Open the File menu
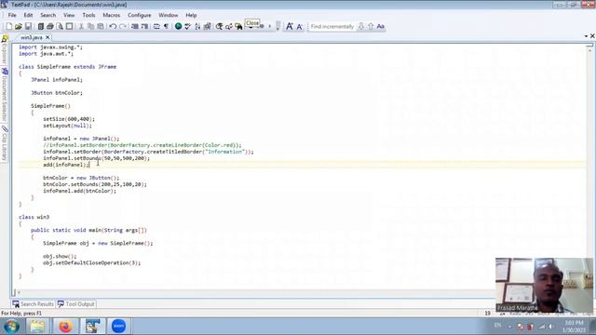Screen dimensions: 596x335 coord(12,15)
